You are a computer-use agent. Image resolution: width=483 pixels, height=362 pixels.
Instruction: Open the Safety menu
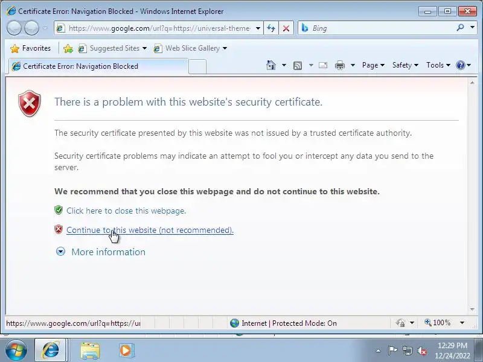[405, 65]
